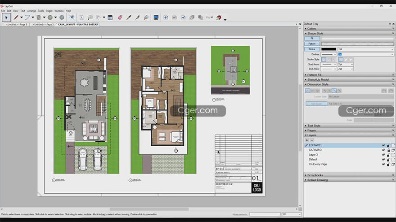
Task: Pick the Line drawing tool
Action: pyautogui.click(x=16, y=17)
